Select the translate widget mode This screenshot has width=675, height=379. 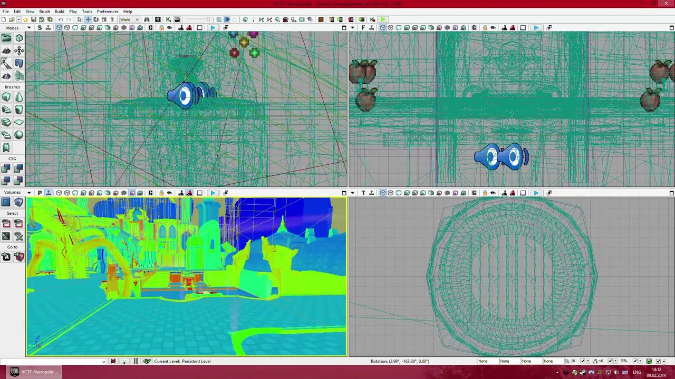click(88, 19)
